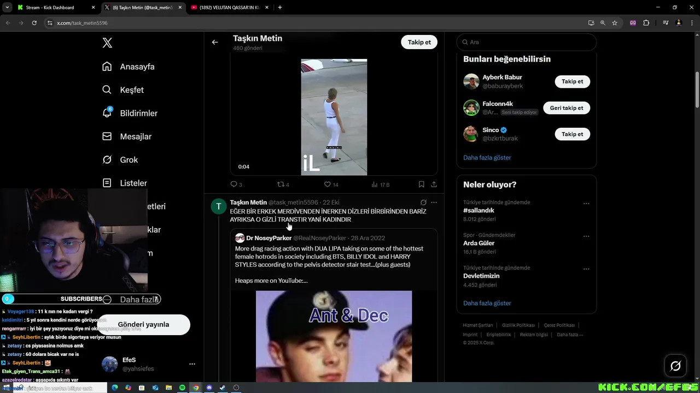Click the Gönderi yayınla post button

tap(143, 324)
